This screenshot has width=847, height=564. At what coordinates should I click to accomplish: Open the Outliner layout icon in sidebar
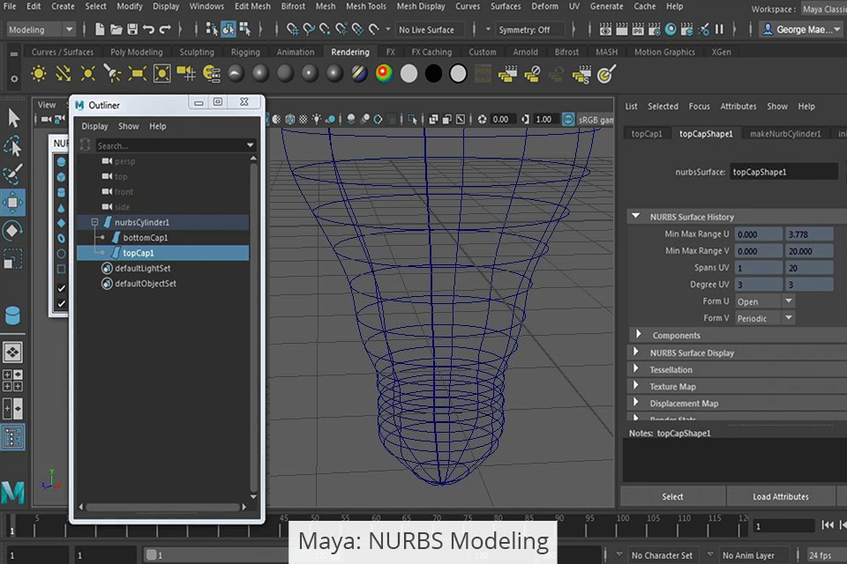13,437
